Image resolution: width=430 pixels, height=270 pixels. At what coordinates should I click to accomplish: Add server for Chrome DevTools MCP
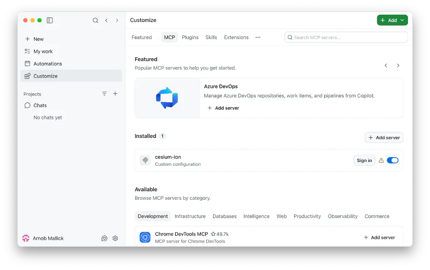point(379,237)
